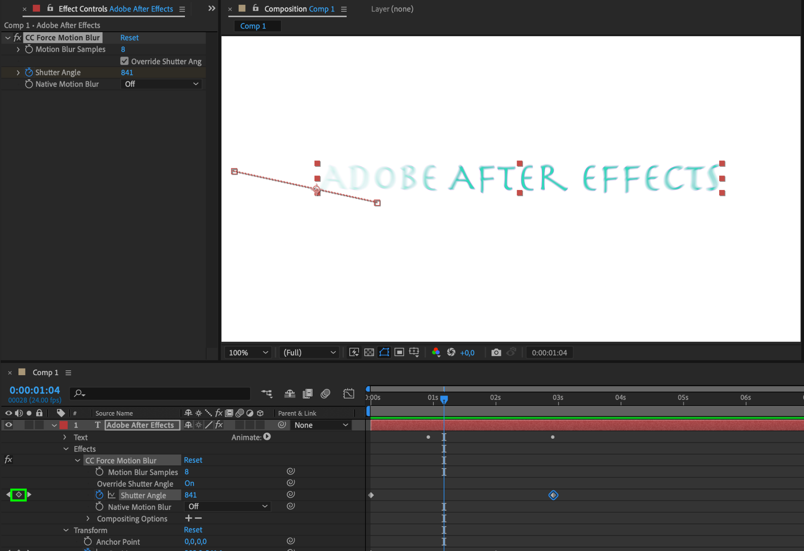
Task: Toggle the shy switch on layer 1
Action: pyautogui.click(x=188, y=425)
